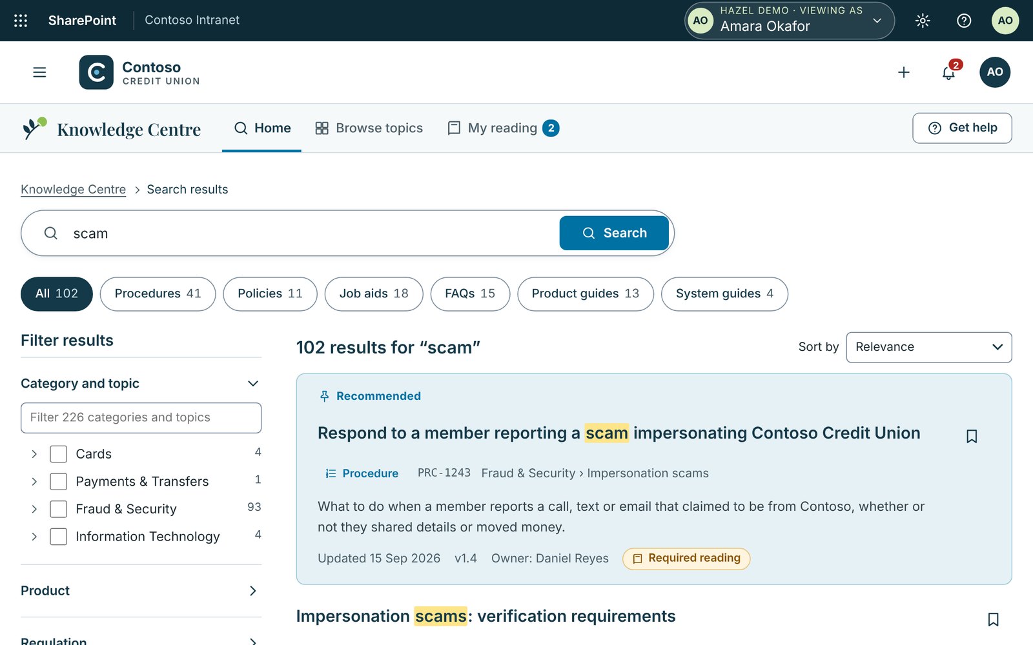Select the All 102 filter pill
The image size is (1033, 645).
tap(57, 294)
